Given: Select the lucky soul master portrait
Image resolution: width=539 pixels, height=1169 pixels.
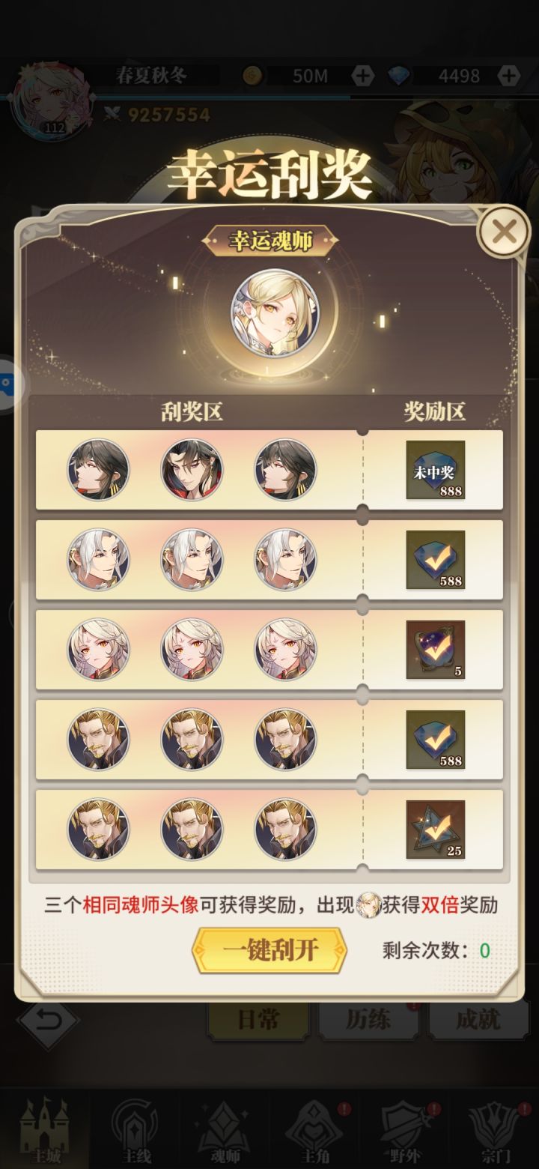Looking at the screenshot, I should 275,312.
